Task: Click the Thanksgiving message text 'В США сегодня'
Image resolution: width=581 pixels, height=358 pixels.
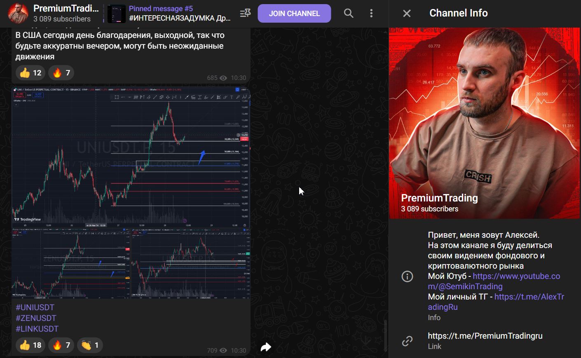Action: tap(120, 46)
